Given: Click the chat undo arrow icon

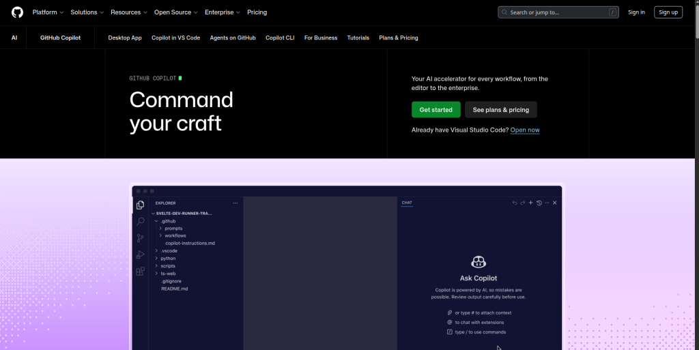Looking at the screenshot, I should pos(515,203).
